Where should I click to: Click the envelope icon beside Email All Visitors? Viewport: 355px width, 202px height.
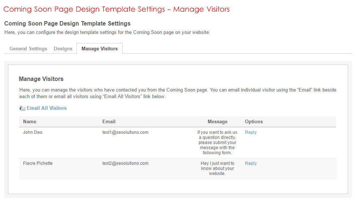click(22, 108)
